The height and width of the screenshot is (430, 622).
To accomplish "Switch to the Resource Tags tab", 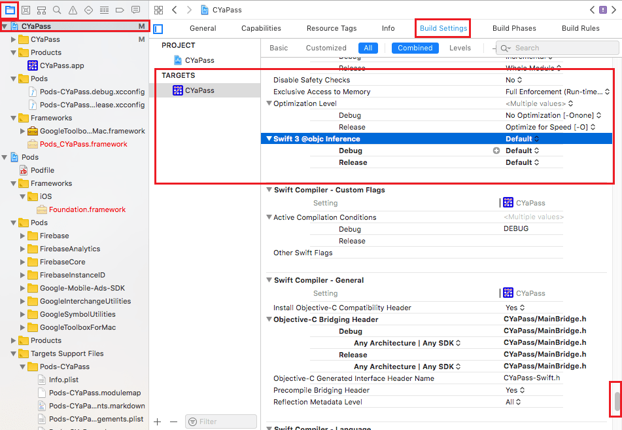I will [x=332, y=28].
